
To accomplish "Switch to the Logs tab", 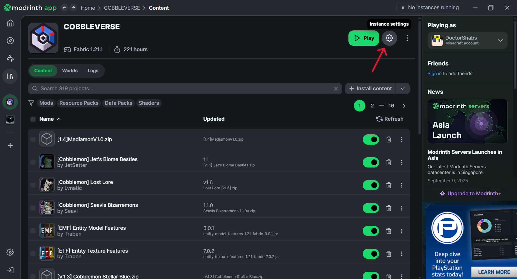I will pos(93,71).
